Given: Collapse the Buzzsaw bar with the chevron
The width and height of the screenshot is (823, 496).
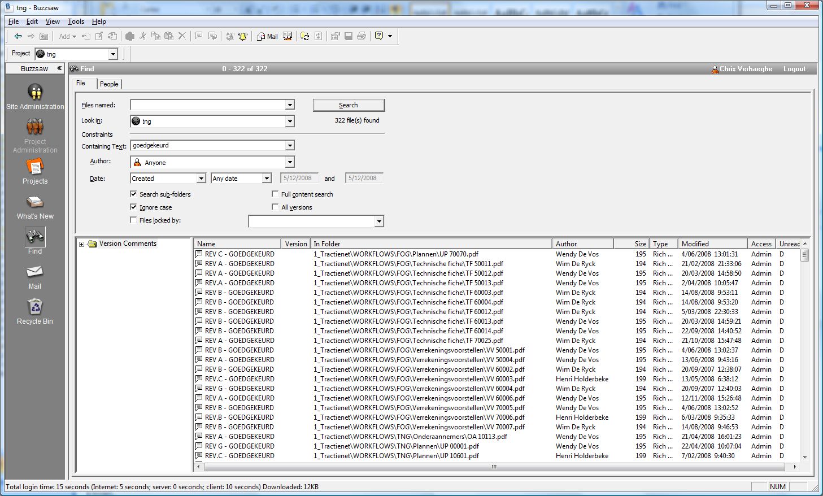Looking at the screenshot, I should [59, 68].
